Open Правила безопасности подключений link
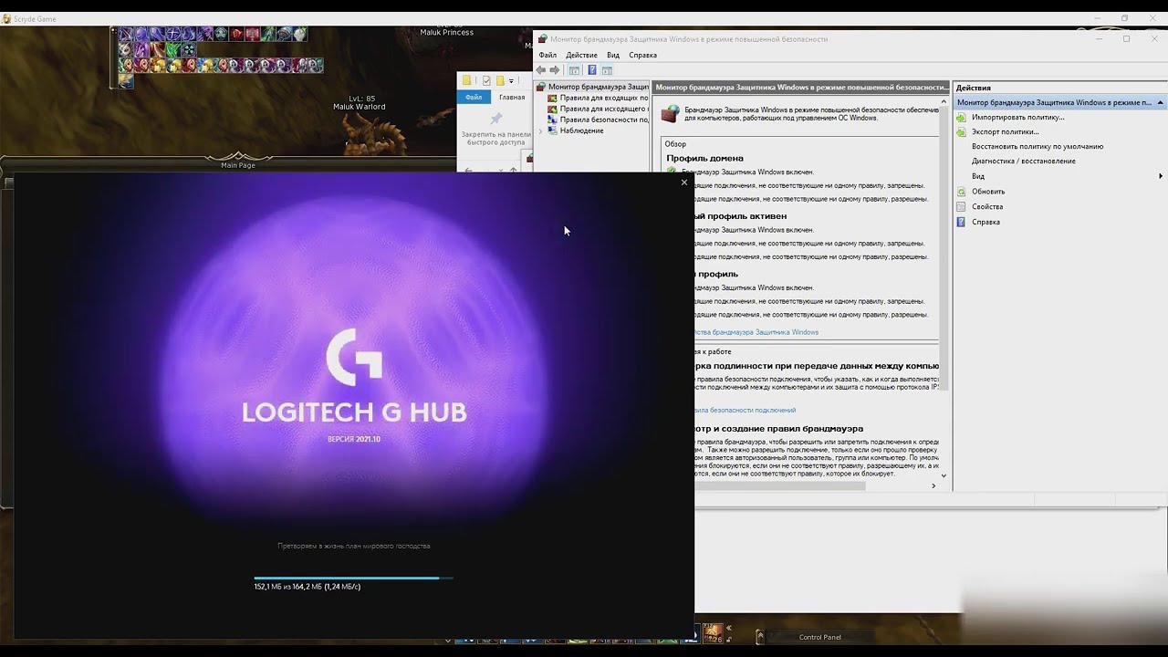1168x657 pixels. 746,411
